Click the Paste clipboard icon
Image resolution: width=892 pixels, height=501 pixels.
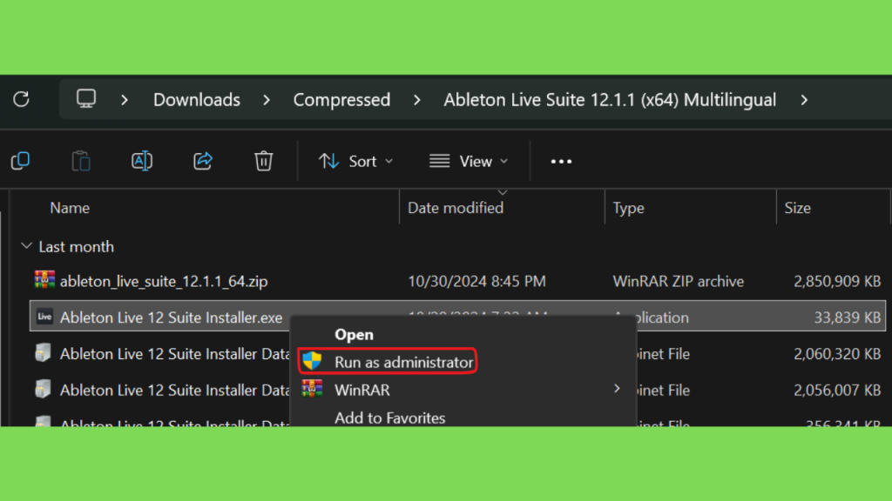(81, 161)
